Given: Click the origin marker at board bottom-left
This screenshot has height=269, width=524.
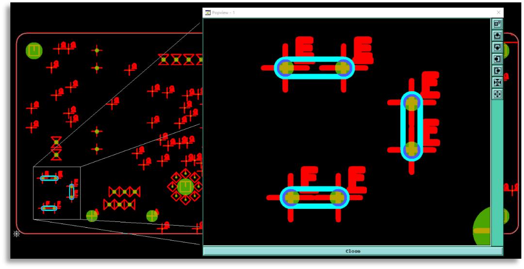Looking at the screenshot, I should [x=16, y=234].
